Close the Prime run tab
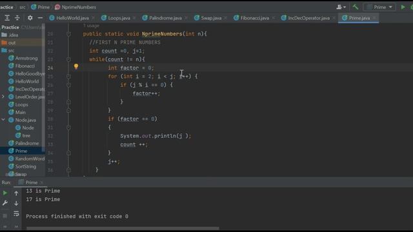This screenshot has height=232, width=413. (41, 182)
